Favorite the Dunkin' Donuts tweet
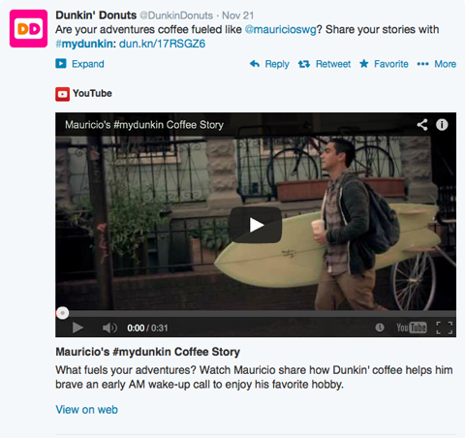The height and width of the screenshot is (438, 465). pos(384,64)
